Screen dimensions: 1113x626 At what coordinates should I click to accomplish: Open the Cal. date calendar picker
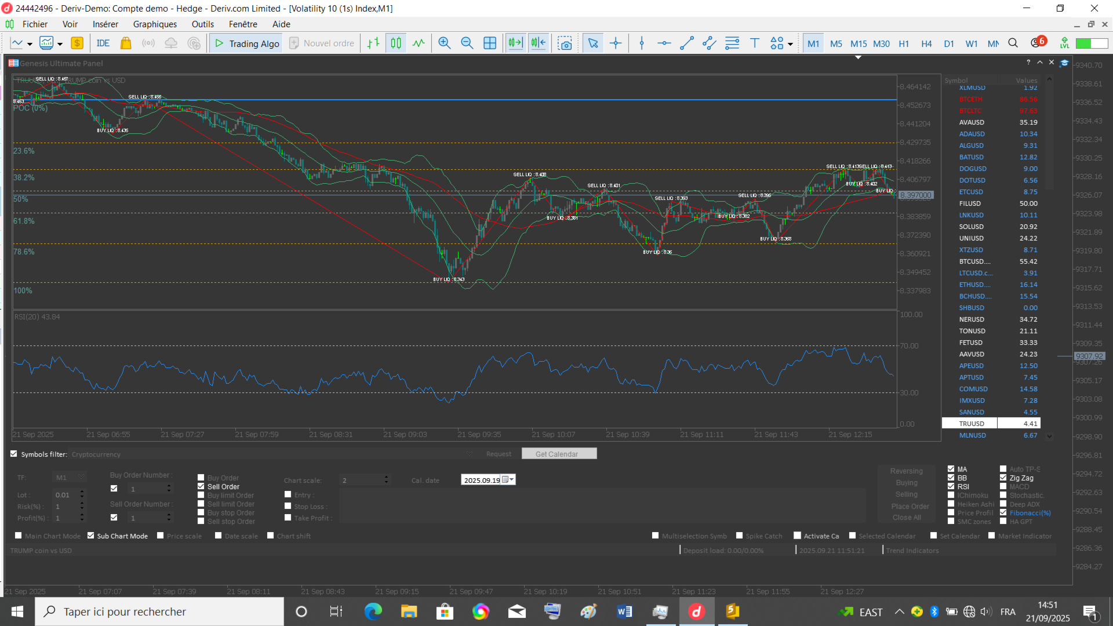pyautogui.click(x=508, y=480)
